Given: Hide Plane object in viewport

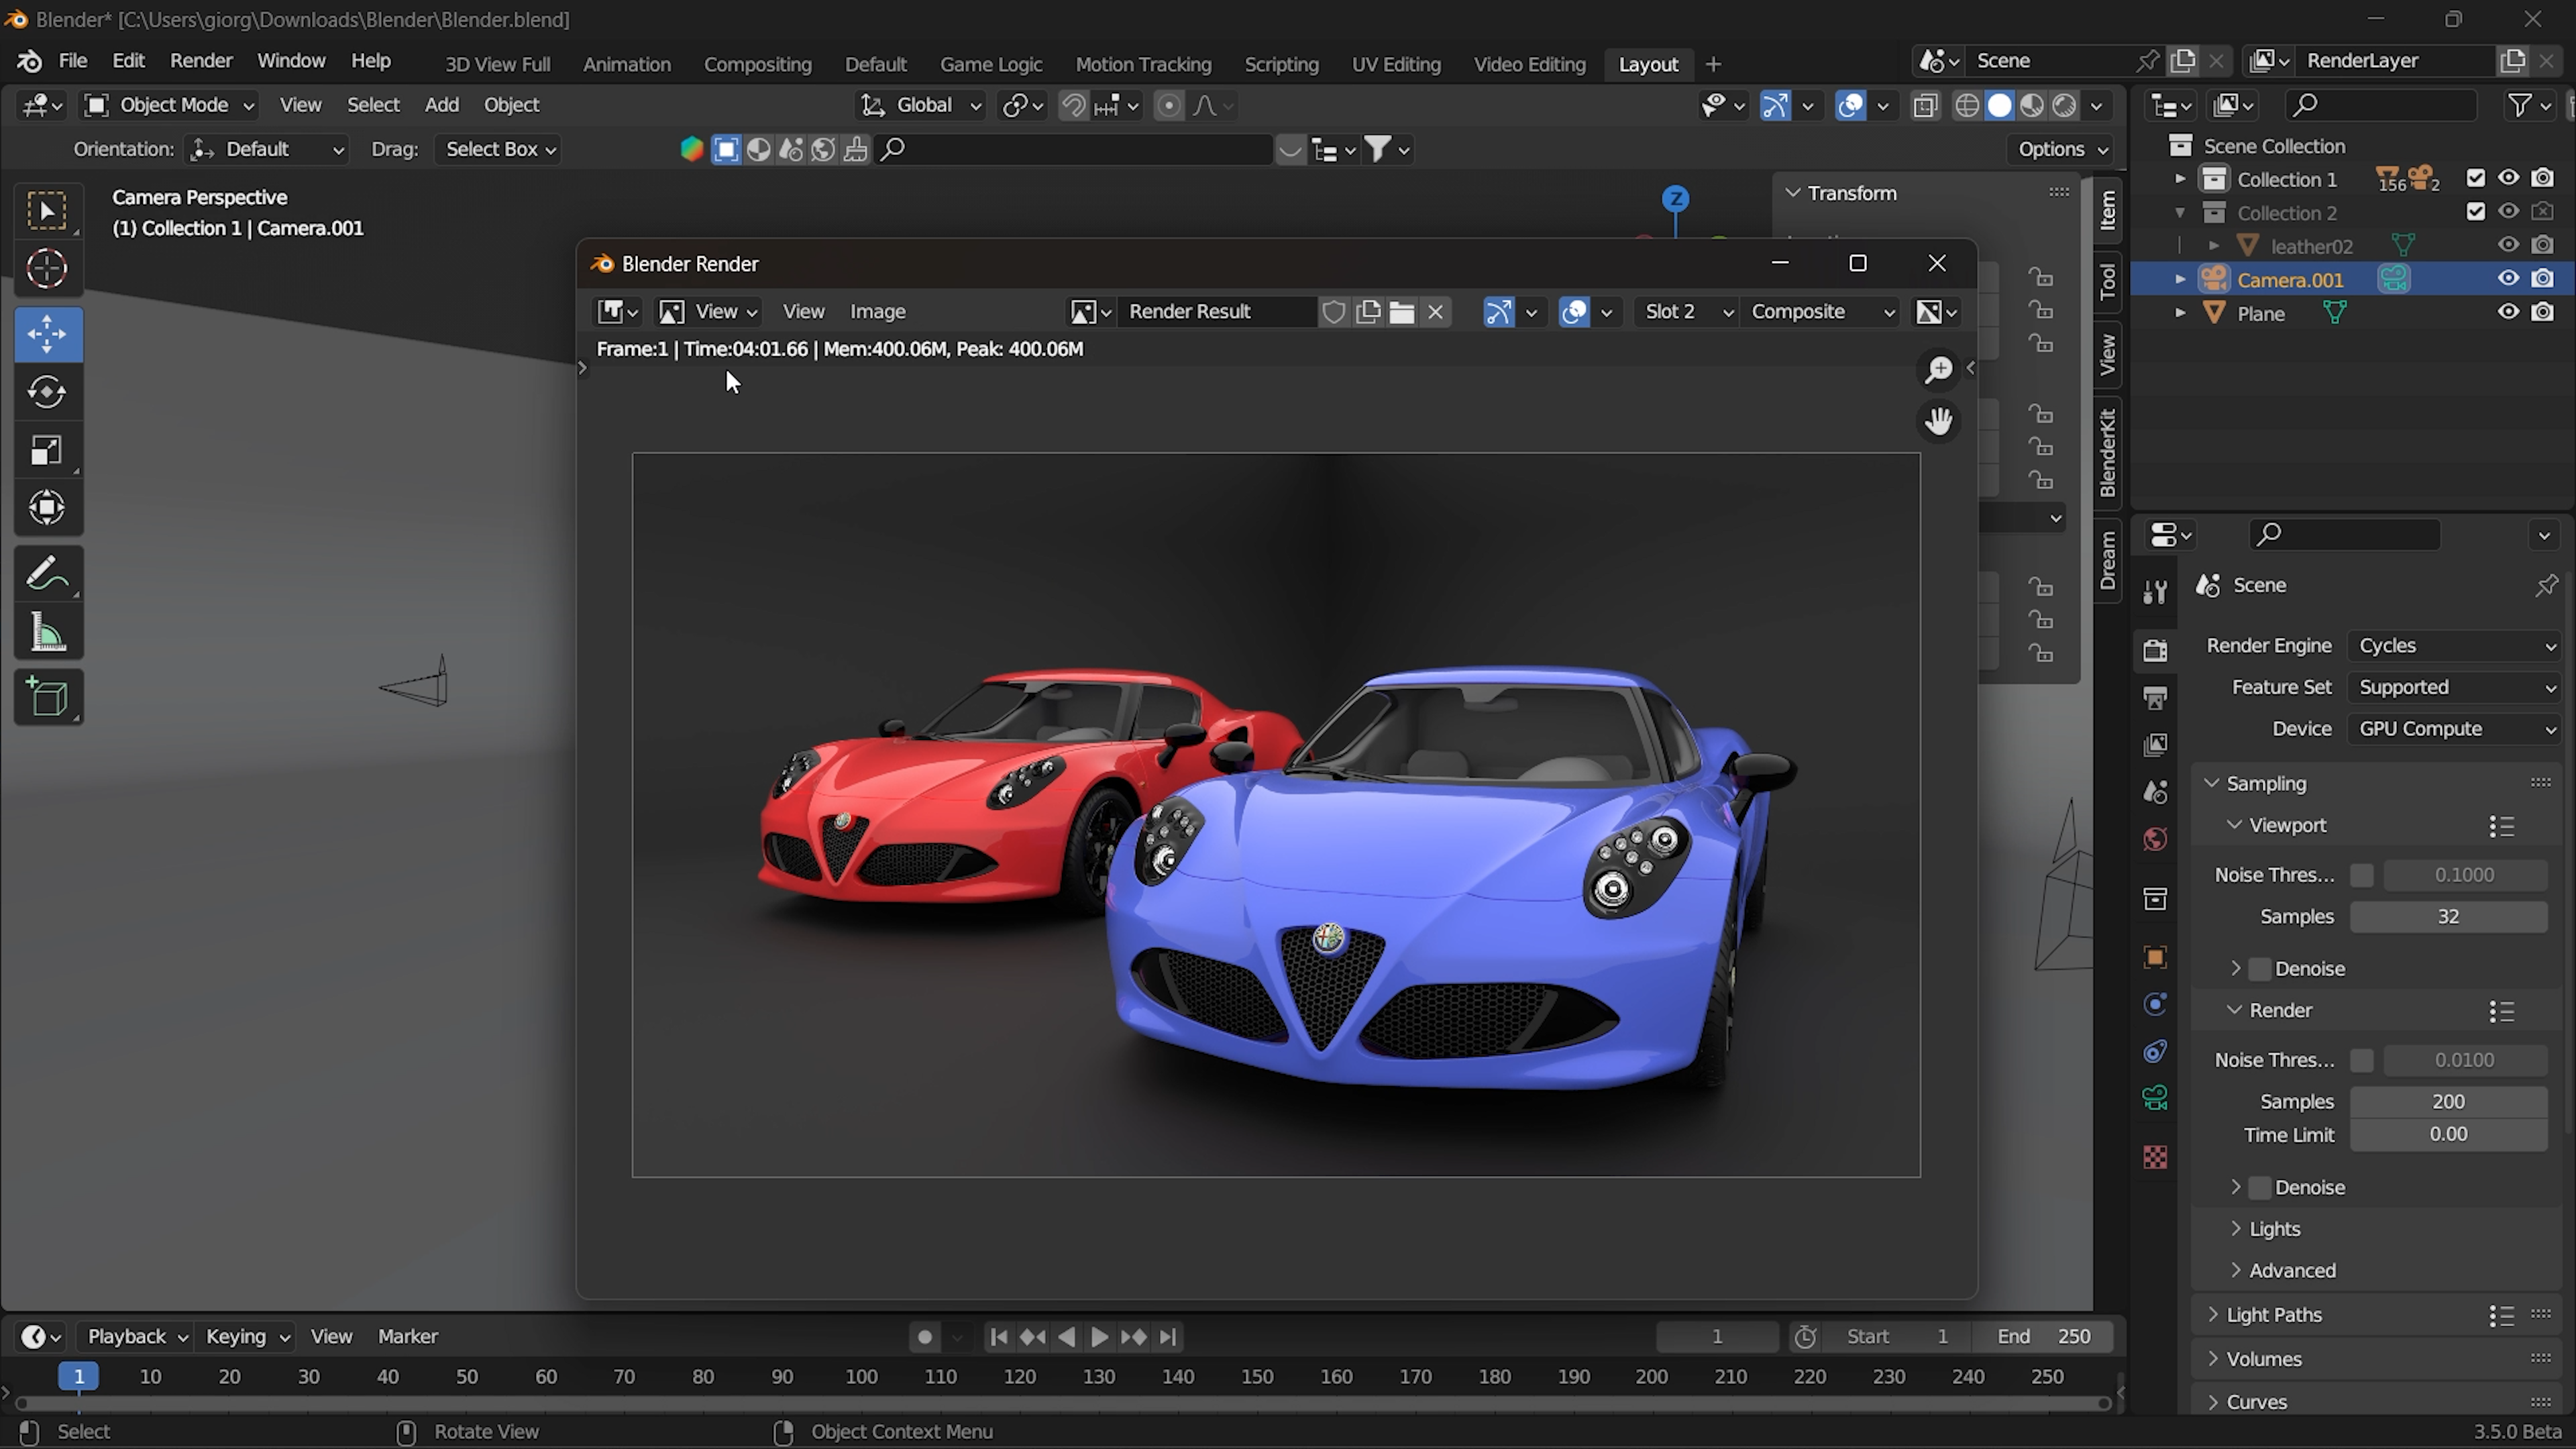Looking at the screenshot, I should click(x=2508, y=312).
